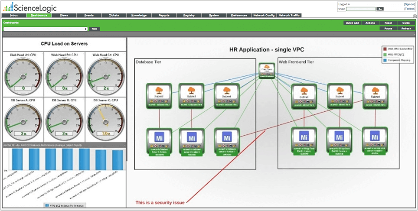Open the Preferences tab
This screenshot has height=211, width=418.
[x=239, y=16]
